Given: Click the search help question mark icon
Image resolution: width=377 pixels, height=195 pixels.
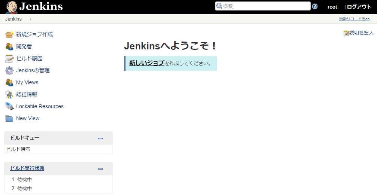Looking at the screenshot, I should 315,6.
